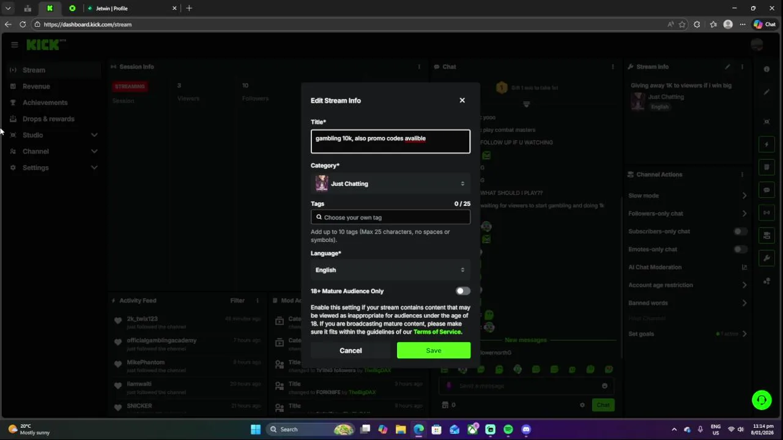
Task: Click the browser address bar
Action: point(349,24)
